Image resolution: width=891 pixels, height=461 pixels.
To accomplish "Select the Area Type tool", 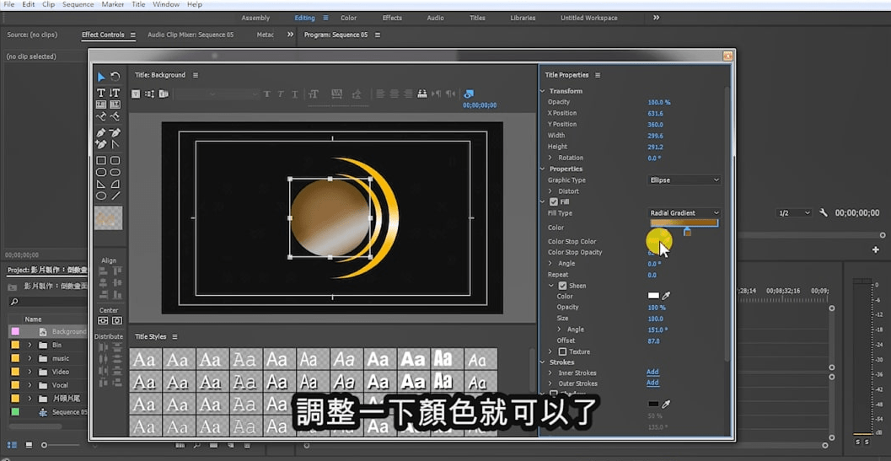I will [101, 105].
